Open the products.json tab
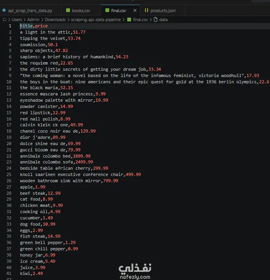This screenshot has width=270, height=280. tap(163, 11)
